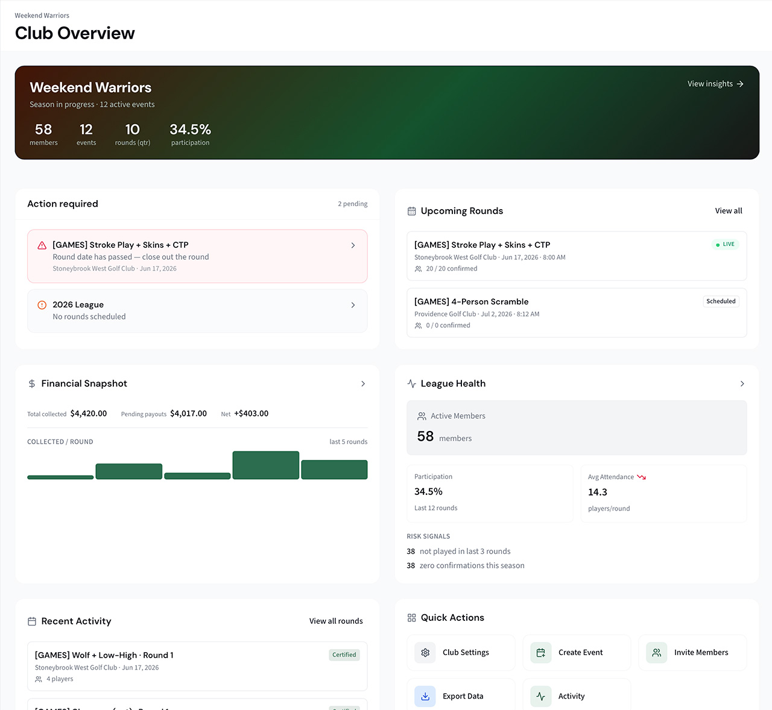Click the Invite Members people icon
This screenshot has width=772, height=710.
coord(657,653)
